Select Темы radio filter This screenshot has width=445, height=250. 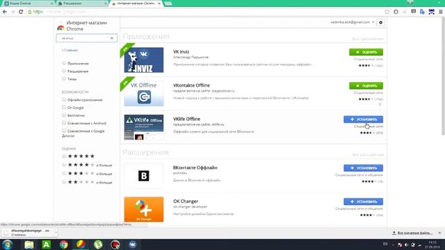[x=64, y=78]
